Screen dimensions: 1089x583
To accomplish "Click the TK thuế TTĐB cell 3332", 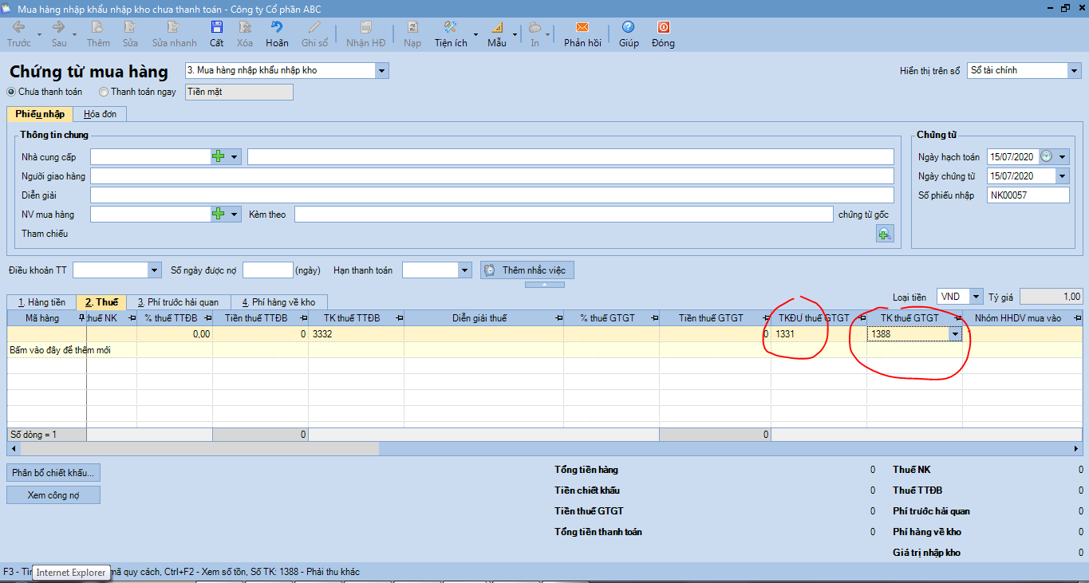I will [356, 334].
